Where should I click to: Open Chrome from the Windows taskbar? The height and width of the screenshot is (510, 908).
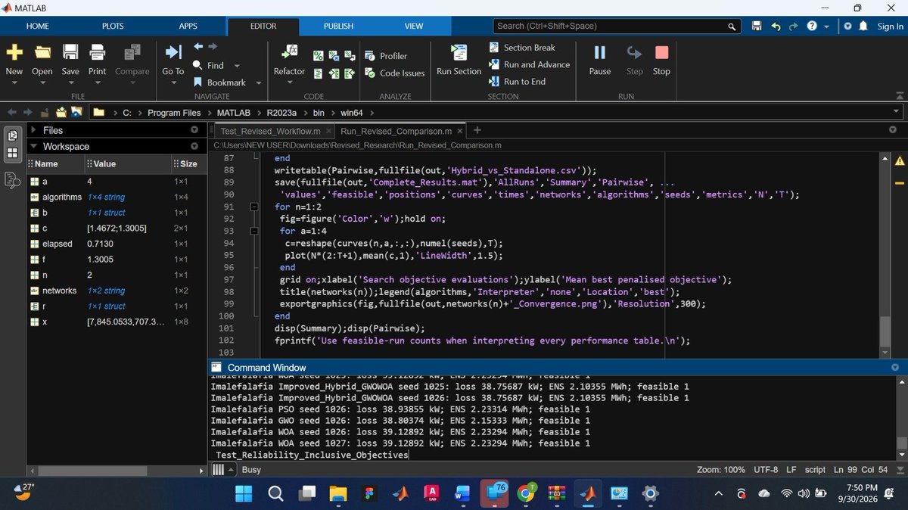click(x=524, y=493)
